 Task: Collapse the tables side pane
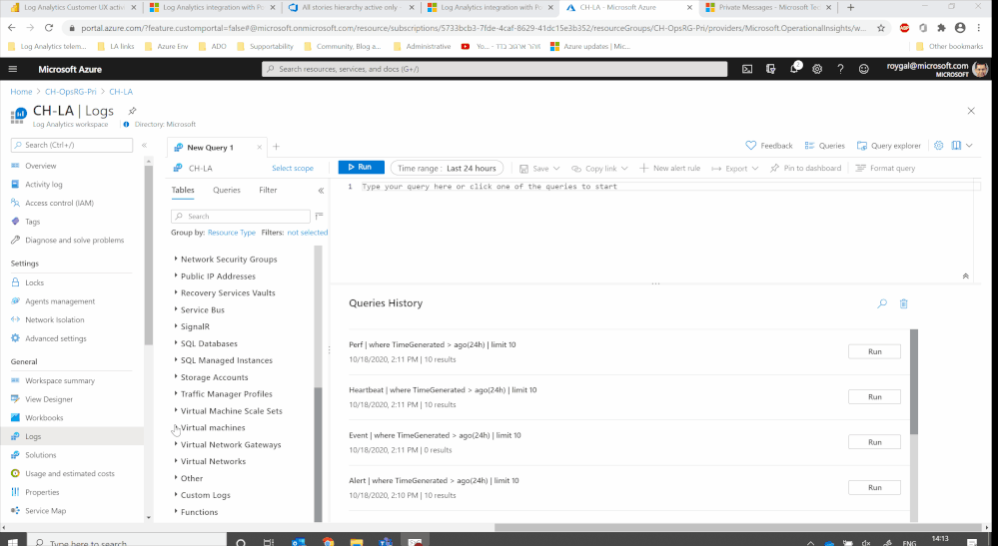(x=321, y=190)
